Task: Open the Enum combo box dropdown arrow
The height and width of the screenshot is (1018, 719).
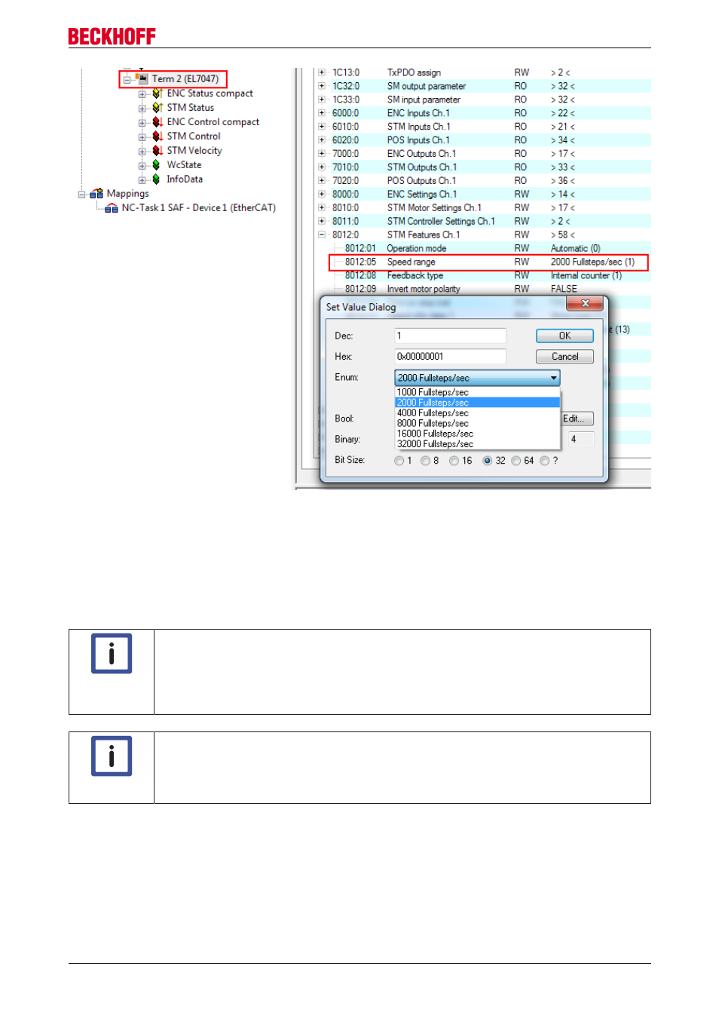Action: click(x=553, y=378)
